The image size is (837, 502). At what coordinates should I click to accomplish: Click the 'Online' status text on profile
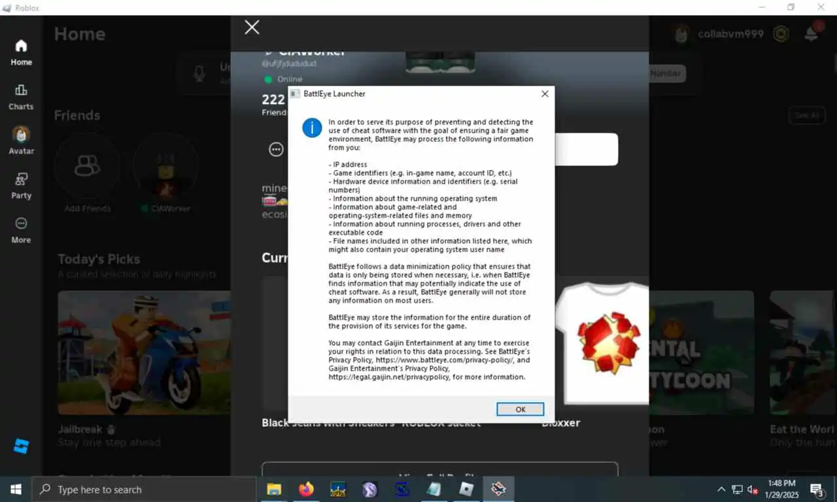290,79
